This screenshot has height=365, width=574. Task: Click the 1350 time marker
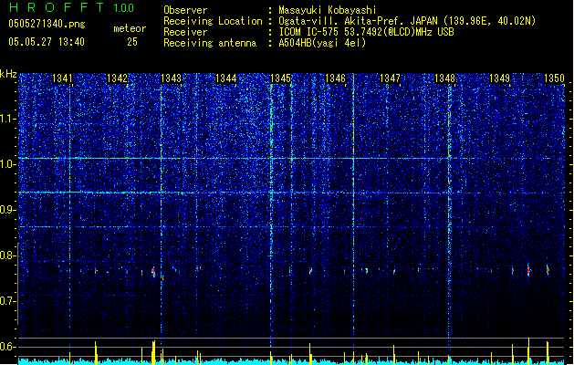pyautogui.click(x=554, y=78)
